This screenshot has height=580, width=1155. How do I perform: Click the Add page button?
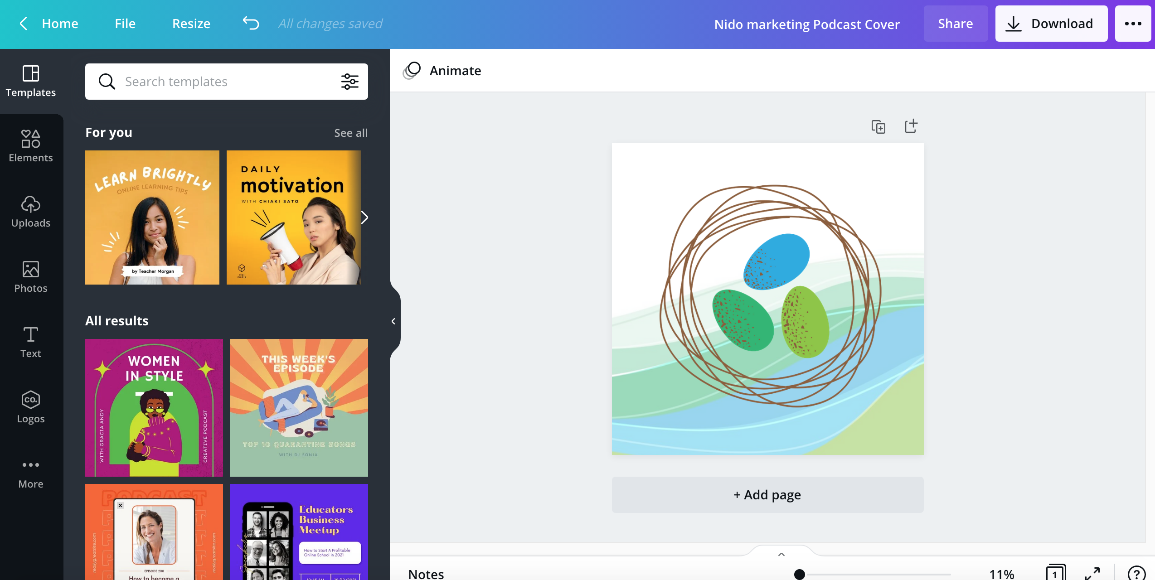767,494
